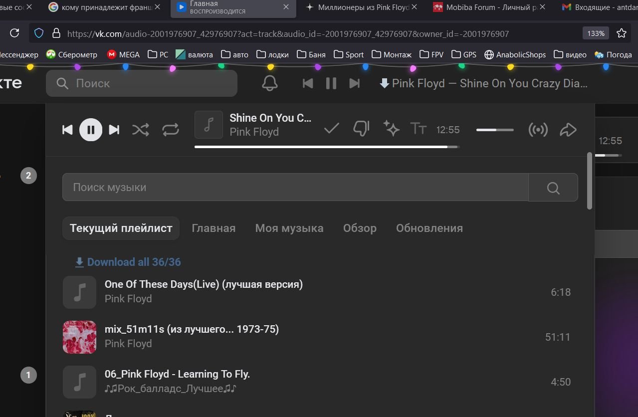Screen dimensions: 638x417
Task: Click the broadcast status icon
Action: 538,130
